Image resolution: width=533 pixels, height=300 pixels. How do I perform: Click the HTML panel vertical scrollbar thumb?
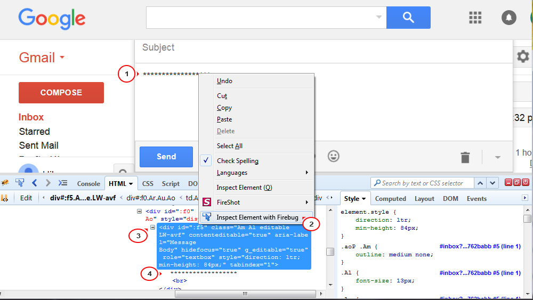(x=330, y=252)
